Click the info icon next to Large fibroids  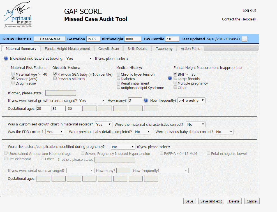[x=170, y=78]
